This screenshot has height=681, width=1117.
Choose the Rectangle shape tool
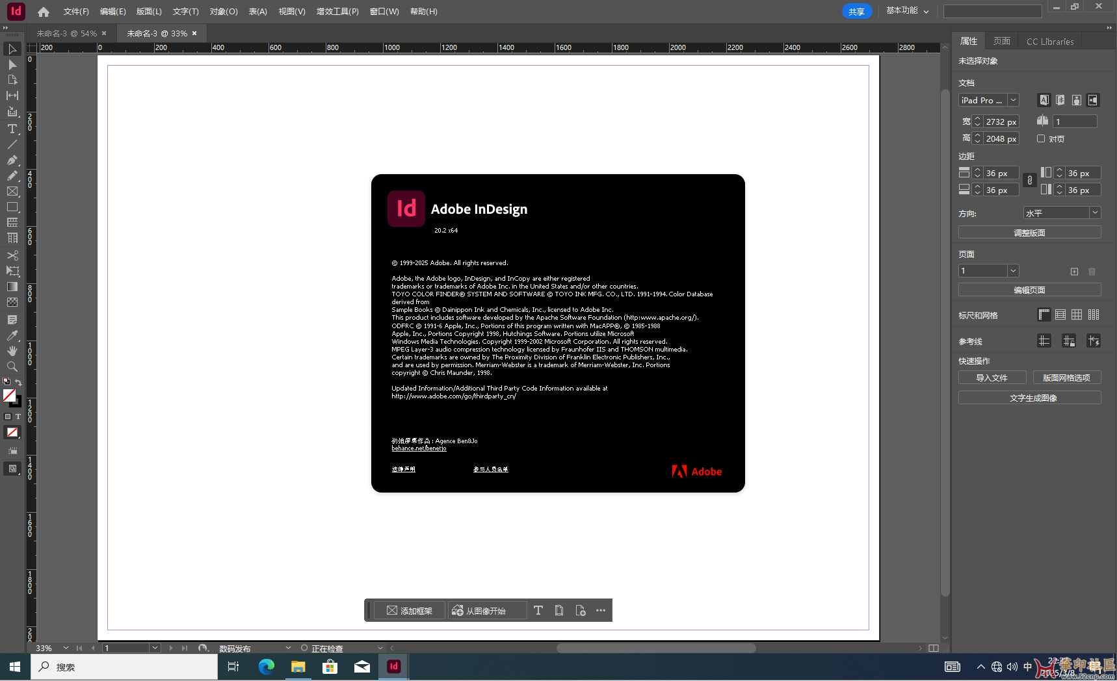(x=12, y=207)
